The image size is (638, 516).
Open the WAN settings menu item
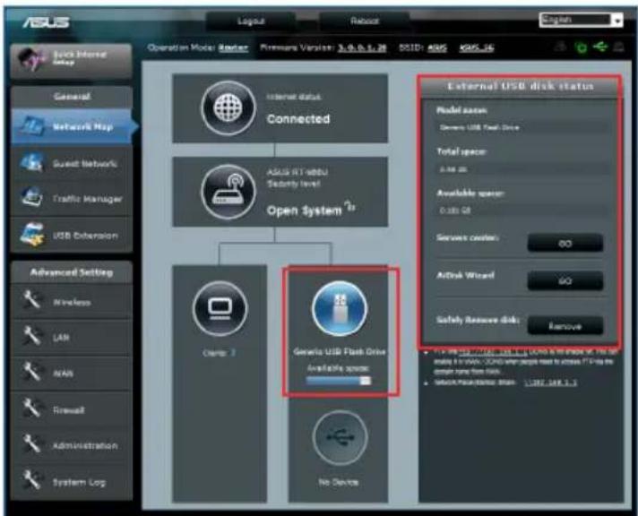(x=71, y=373)
